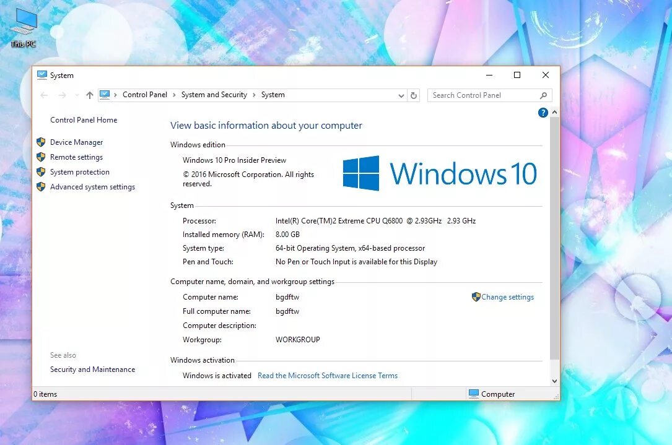
Task: Read the Microsoft Software License Terms
Action: pyautogui.click(x=327, y=375)
